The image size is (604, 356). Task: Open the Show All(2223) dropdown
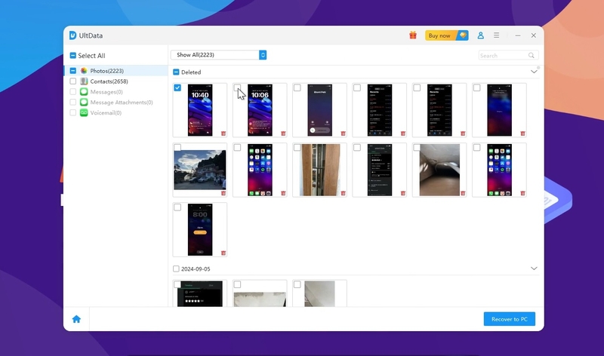(x=219, y=55)
